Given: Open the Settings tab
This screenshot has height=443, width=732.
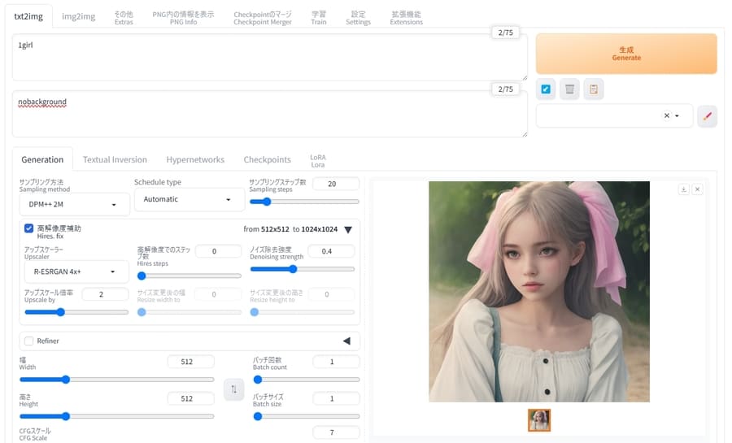Looking at the screenshot, I should pyautogui.click(x=358, y=18).
